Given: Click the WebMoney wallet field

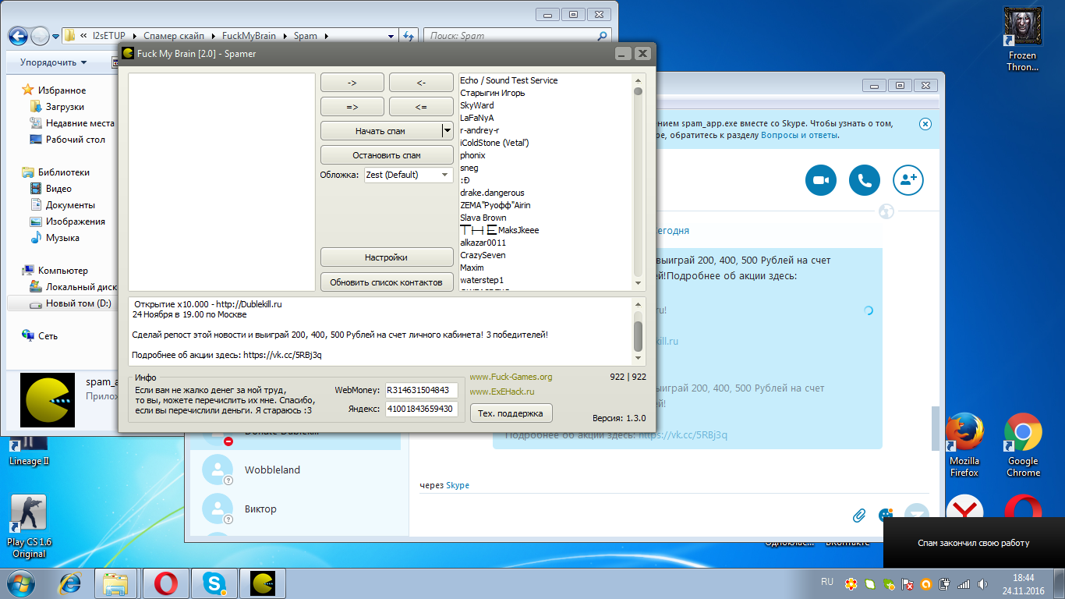Looking at the screenshot, I should tap(422, 390).
